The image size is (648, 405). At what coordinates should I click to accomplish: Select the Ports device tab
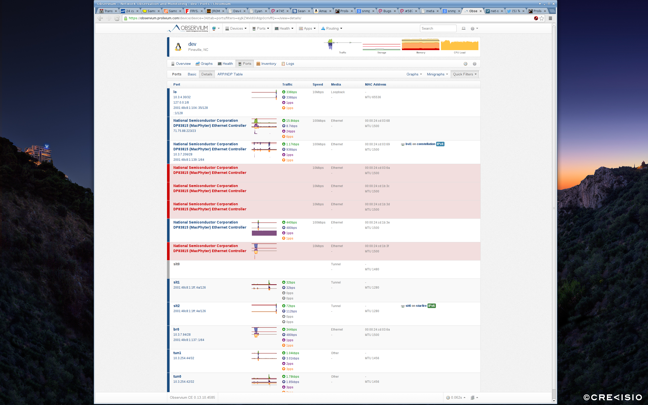245,64
